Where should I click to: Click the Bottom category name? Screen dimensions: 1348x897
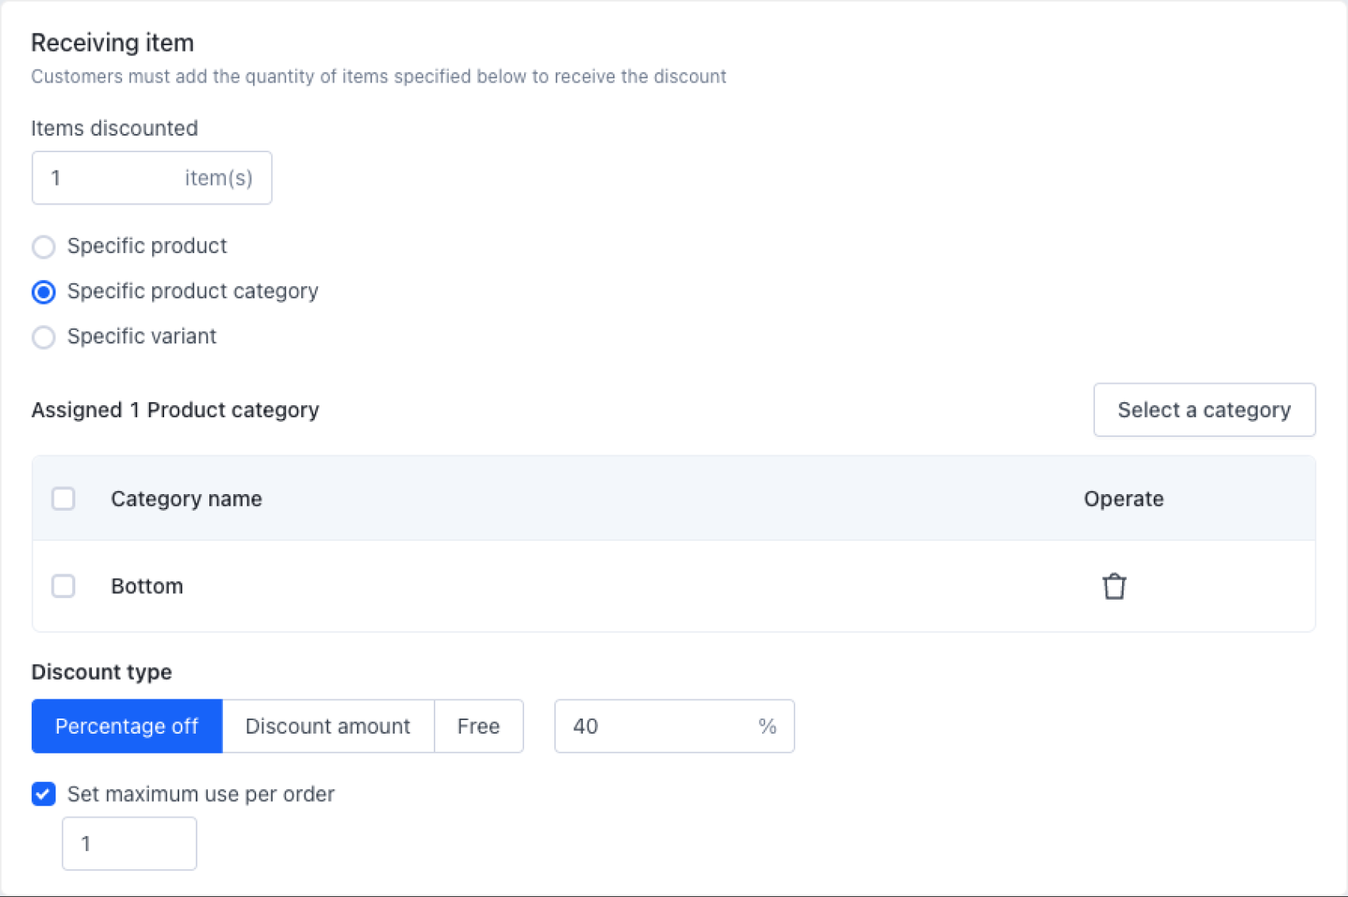(147, 586)
